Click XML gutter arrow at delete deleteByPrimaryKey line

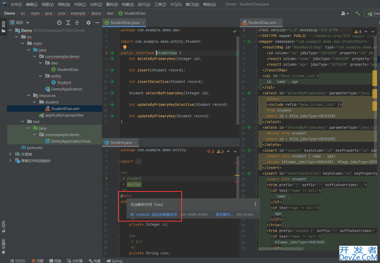pyautogui.click(x=249, y=127)
